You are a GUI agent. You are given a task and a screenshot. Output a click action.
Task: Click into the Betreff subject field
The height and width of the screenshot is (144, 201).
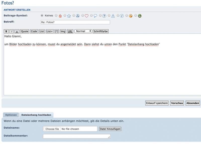75,22
